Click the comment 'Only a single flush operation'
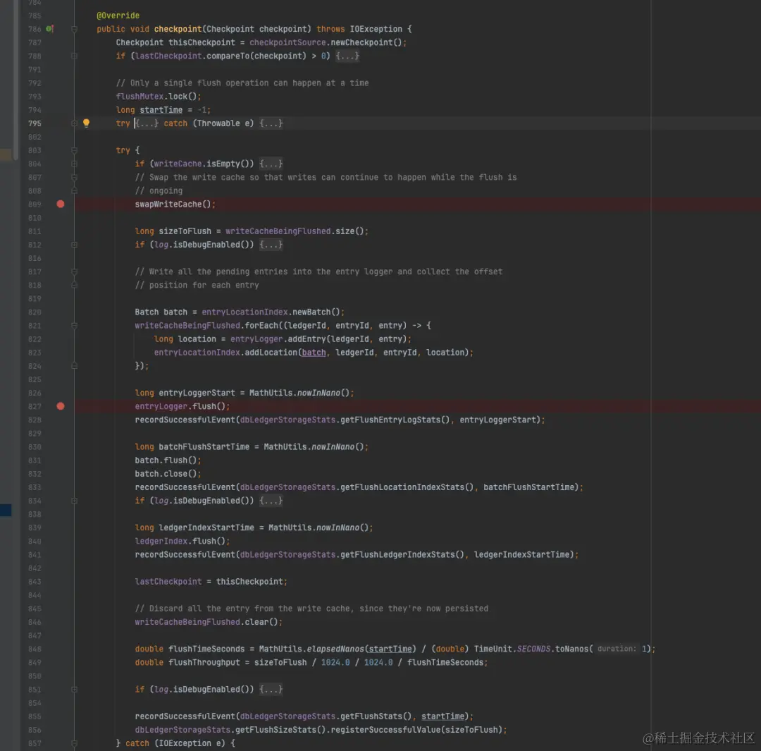This screenshot has width=761, height=751. 242,83
